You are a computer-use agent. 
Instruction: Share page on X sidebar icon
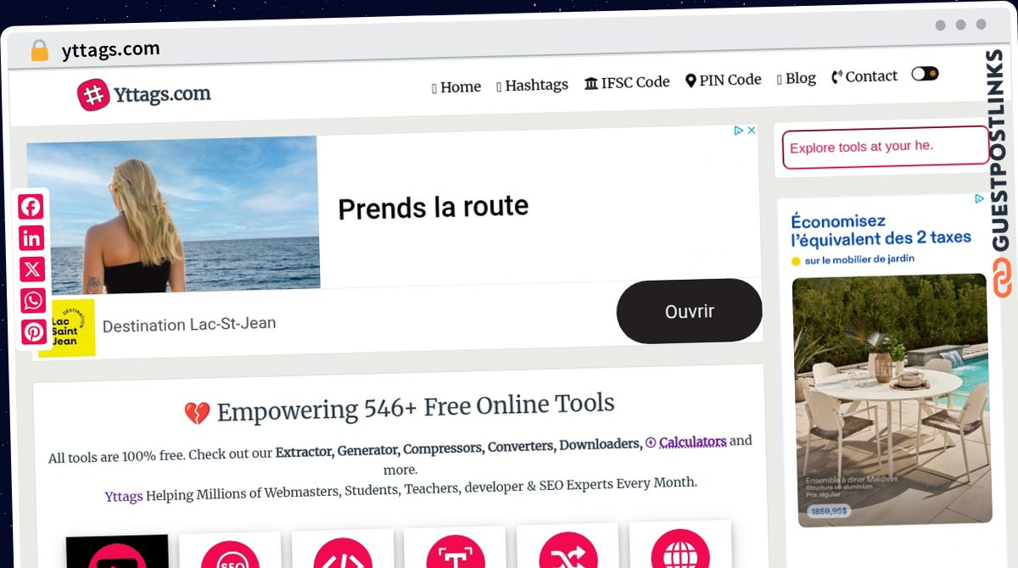(x=32, y=270)
